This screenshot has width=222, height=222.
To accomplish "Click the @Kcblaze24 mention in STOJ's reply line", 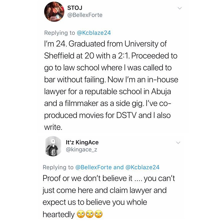I will click(94, 33).
